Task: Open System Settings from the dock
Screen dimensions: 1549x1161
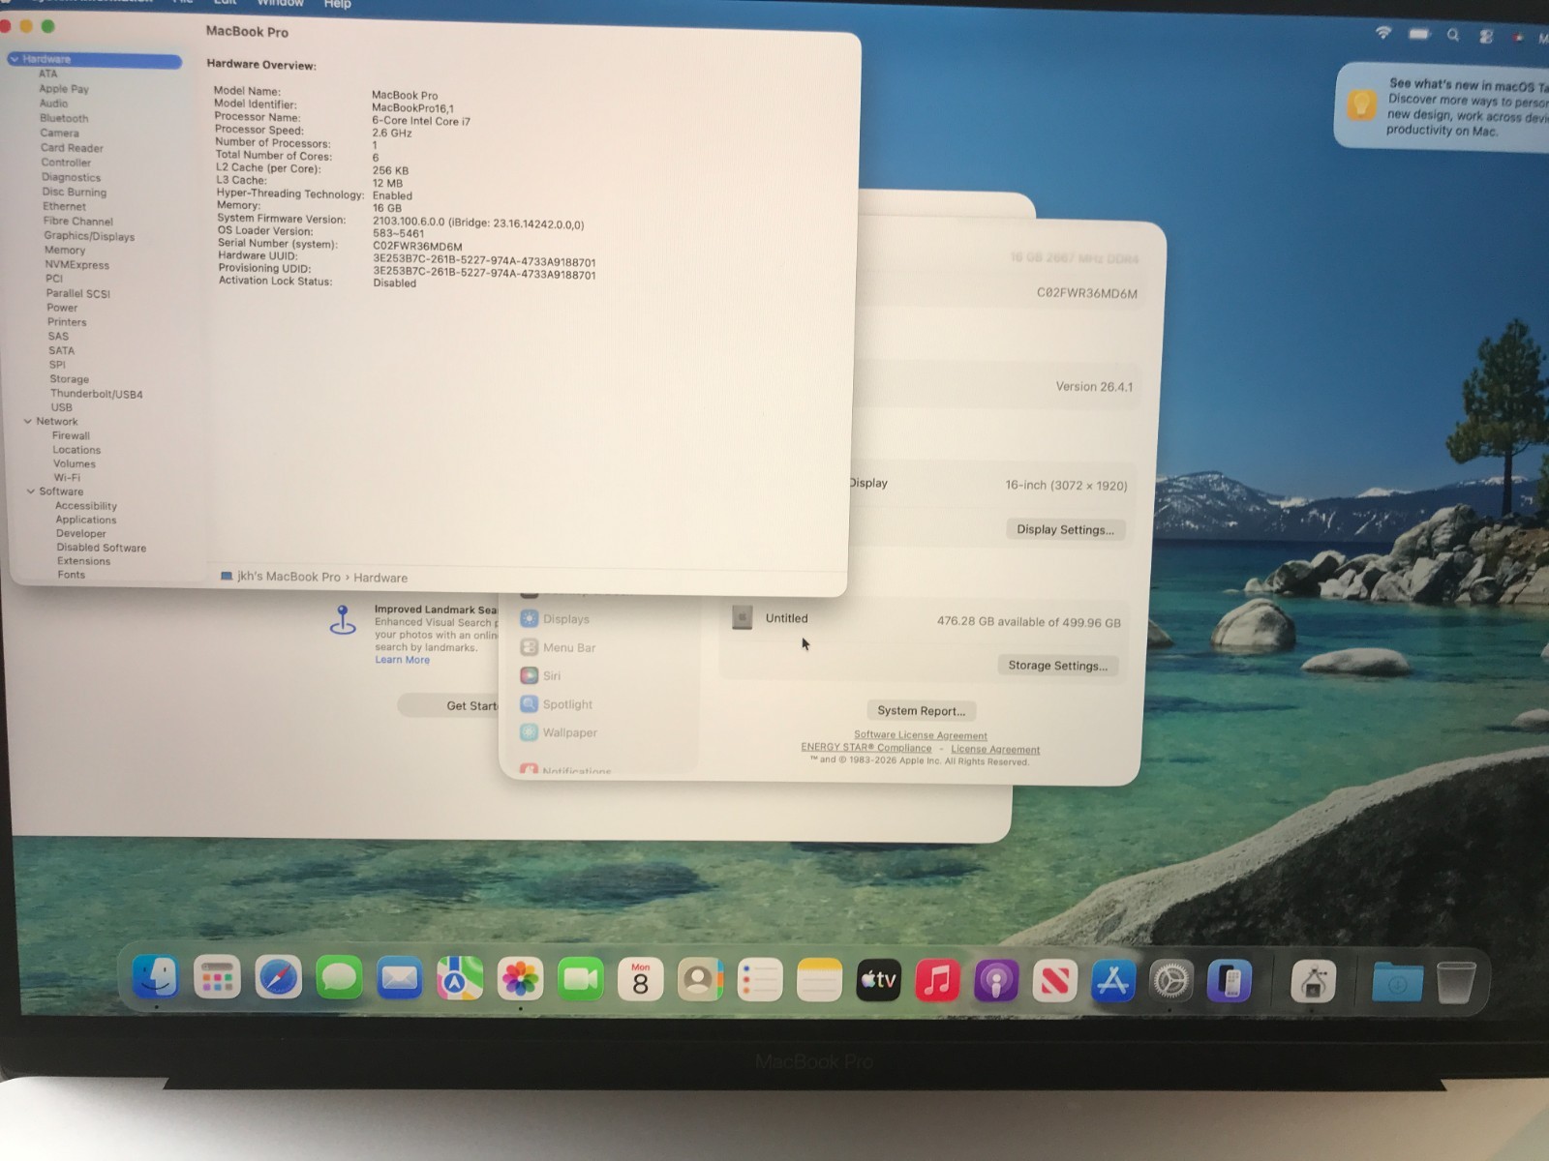Action: pyautogui.click(x=1171, y=983)
